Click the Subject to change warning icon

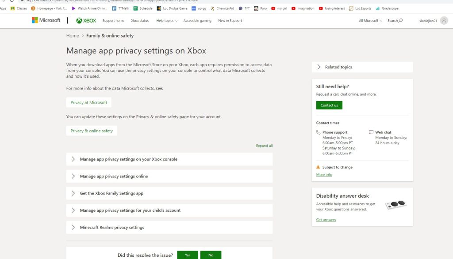point(318,167)
